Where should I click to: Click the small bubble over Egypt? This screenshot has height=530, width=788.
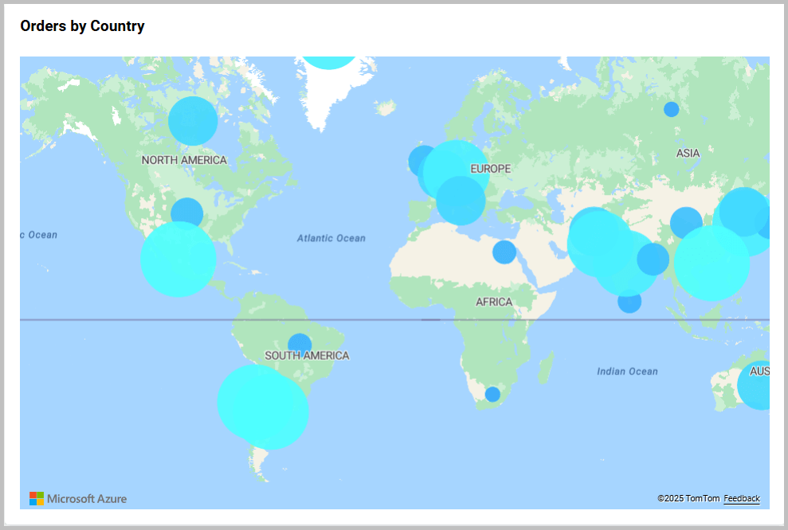(504, 251)
